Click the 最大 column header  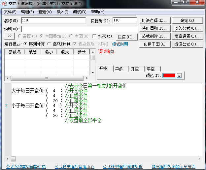pyautogui.click(x=65, y=52)
